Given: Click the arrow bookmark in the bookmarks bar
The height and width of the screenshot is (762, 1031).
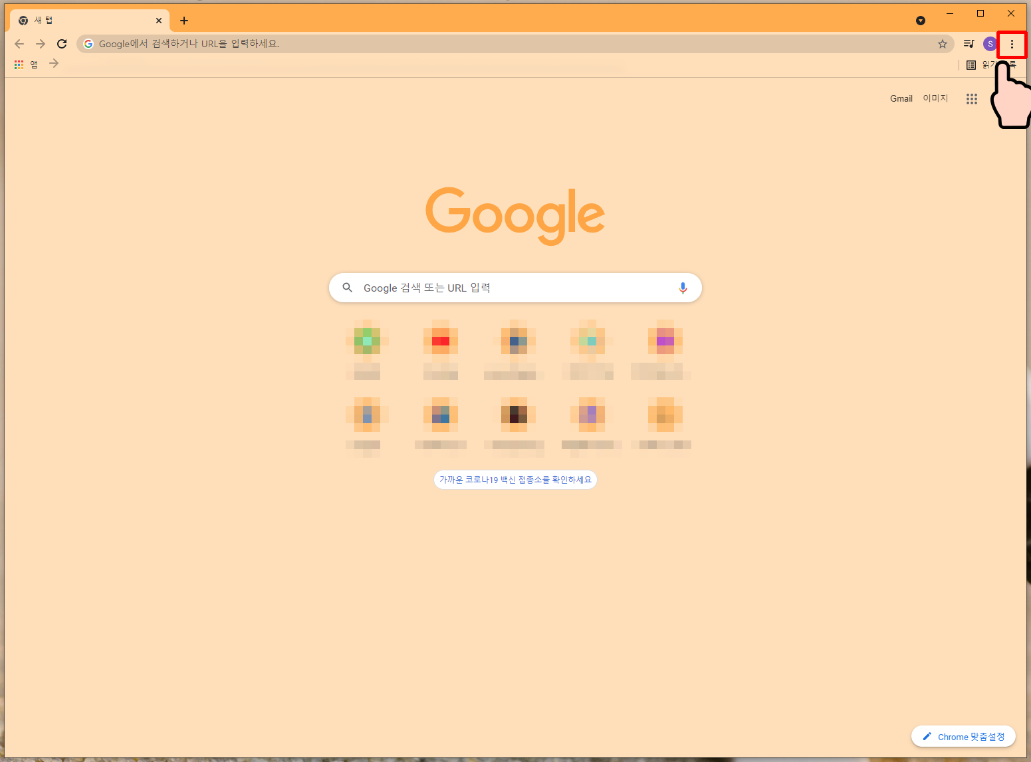Looking at the screenshot, I should 54,64.
